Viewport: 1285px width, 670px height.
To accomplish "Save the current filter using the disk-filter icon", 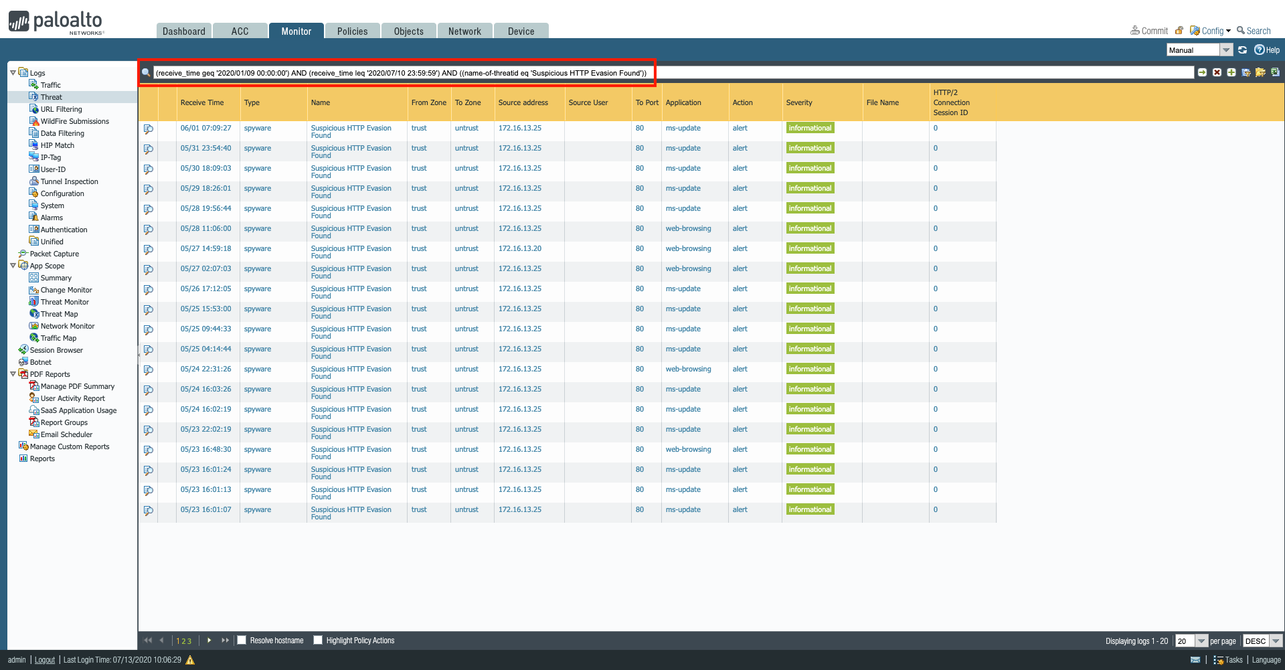I will click(x=1246, y=72).
